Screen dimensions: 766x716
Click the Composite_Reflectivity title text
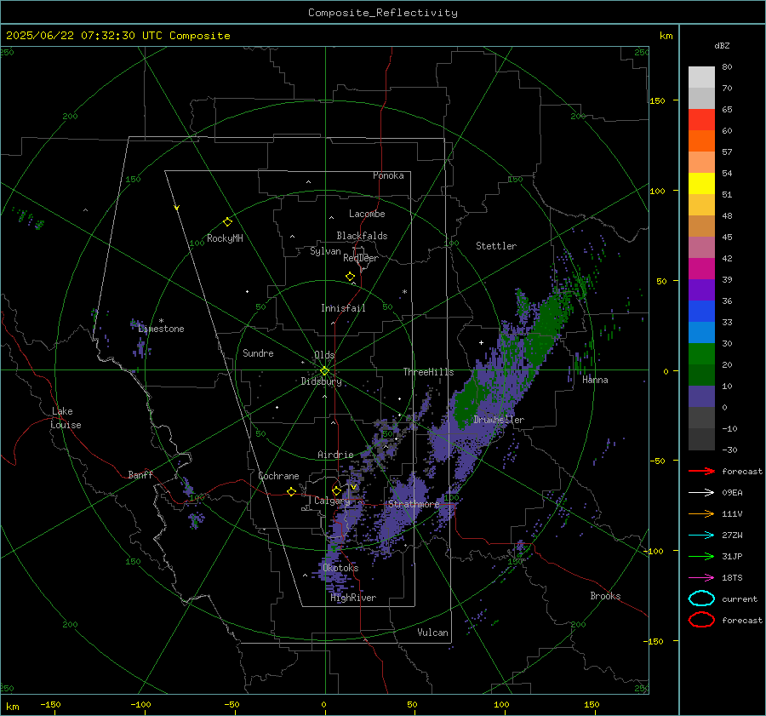point(383,13)
